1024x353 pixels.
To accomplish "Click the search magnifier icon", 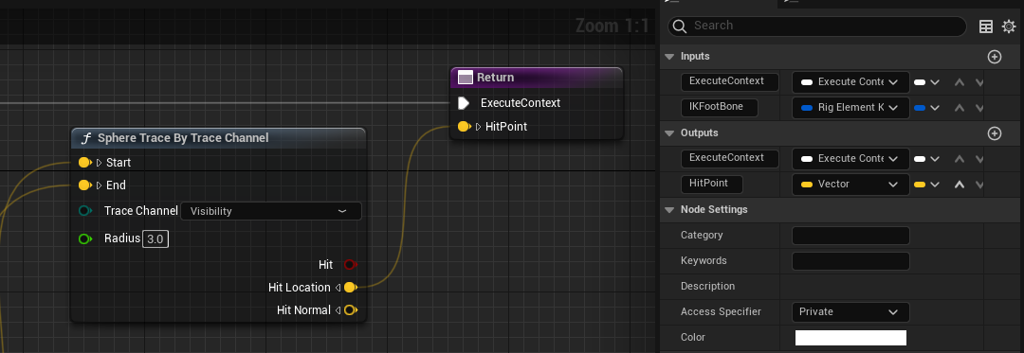I will pos(680,26).
